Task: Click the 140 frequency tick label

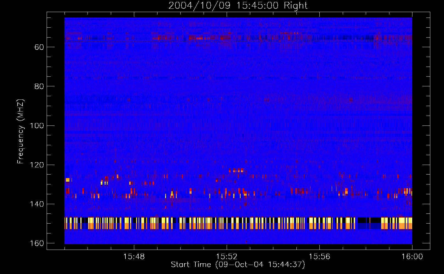Action: click(37, 204)
